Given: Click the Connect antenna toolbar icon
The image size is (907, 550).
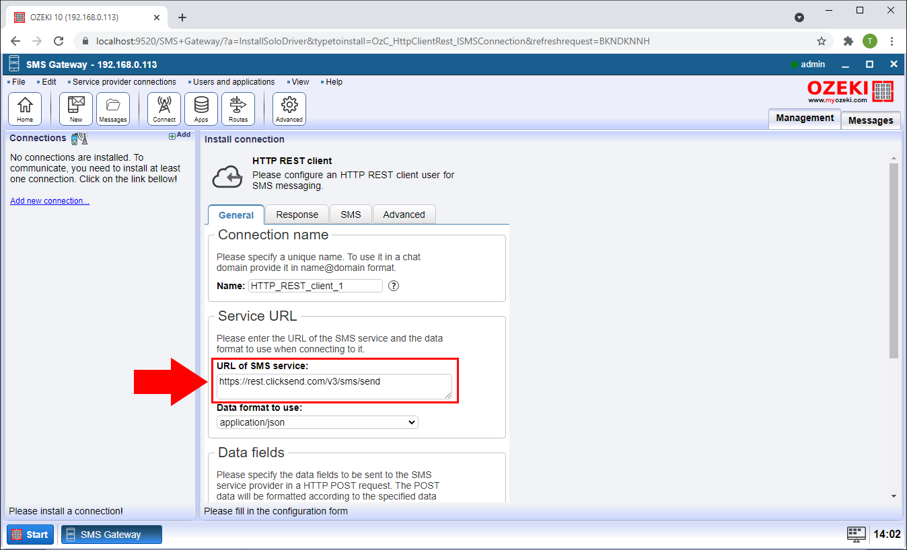Looking at the screenshot, I should point(164,109).
